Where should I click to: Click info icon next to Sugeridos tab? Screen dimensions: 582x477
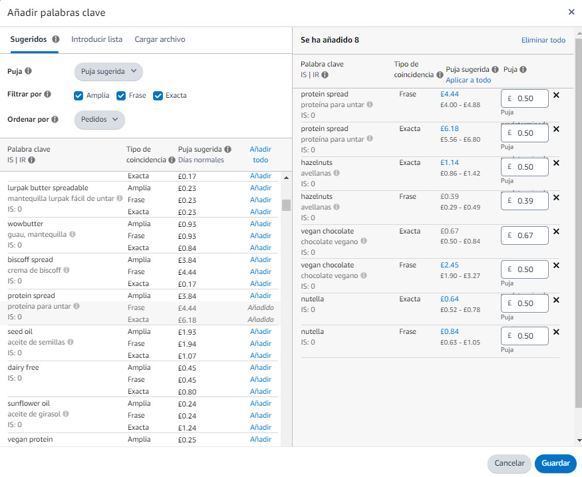[x=56, y=39]
